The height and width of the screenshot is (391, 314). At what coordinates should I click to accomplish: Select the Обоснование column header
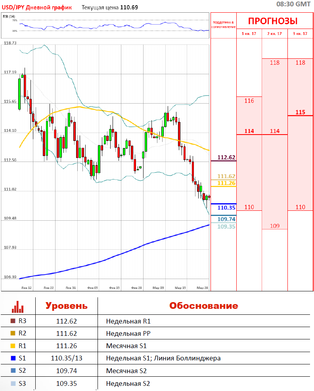pos(204,306)
